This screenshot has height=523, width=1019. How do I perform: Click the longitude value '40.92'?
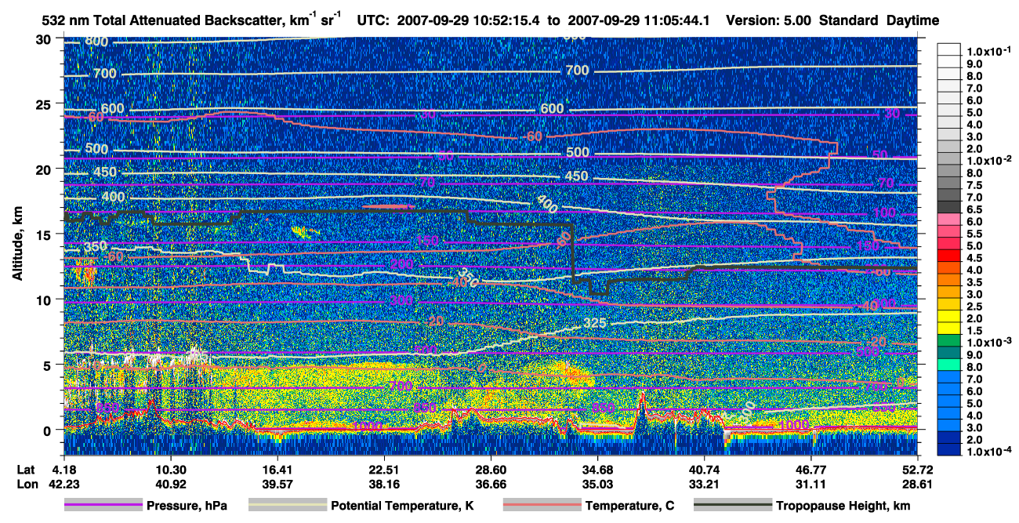pos(170,483)
